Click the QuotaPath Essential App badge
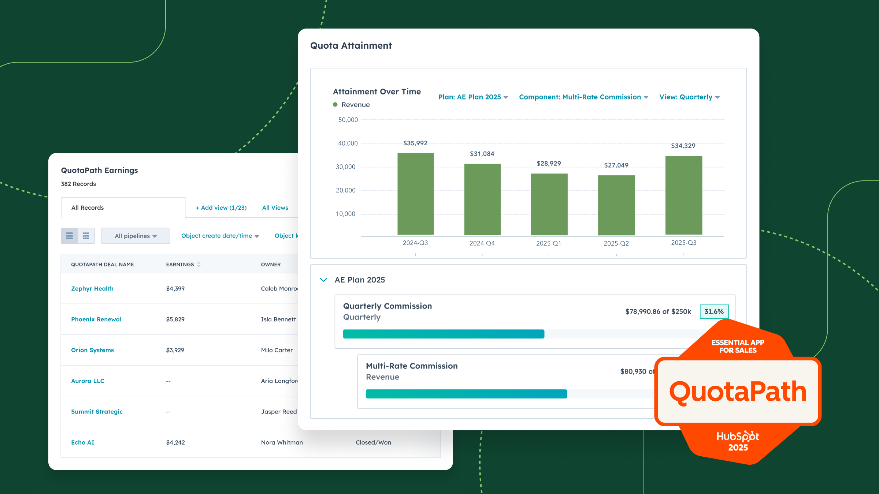The image size is (879, 494). 738,392
